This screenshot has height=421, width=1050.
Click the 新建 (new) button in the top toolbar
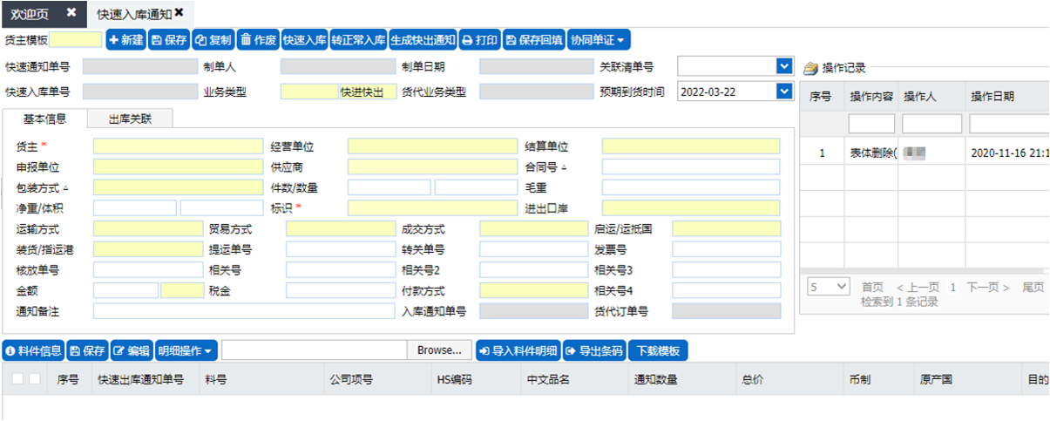coord(125,40)
